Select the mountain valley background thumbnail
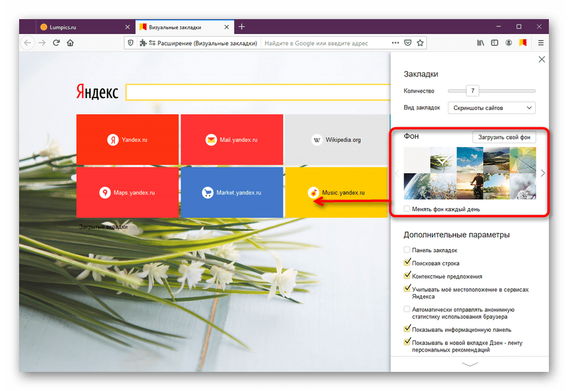The height and width of the screenshot is (391, 568). (x=496, y=160)
